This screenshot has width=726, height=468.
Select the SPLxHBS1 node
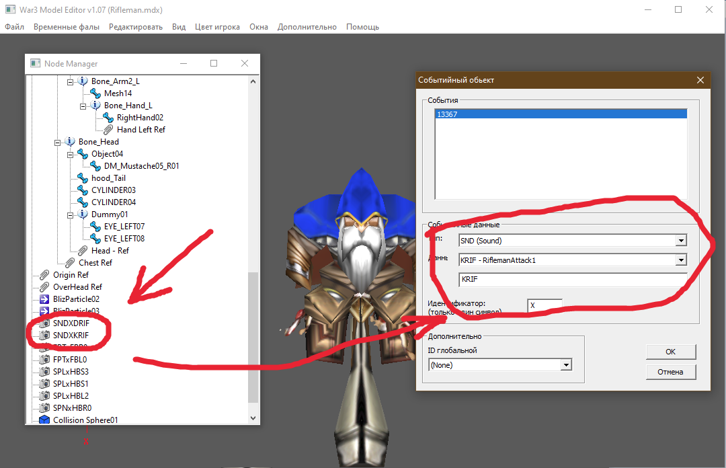click(x=71, y=384)
